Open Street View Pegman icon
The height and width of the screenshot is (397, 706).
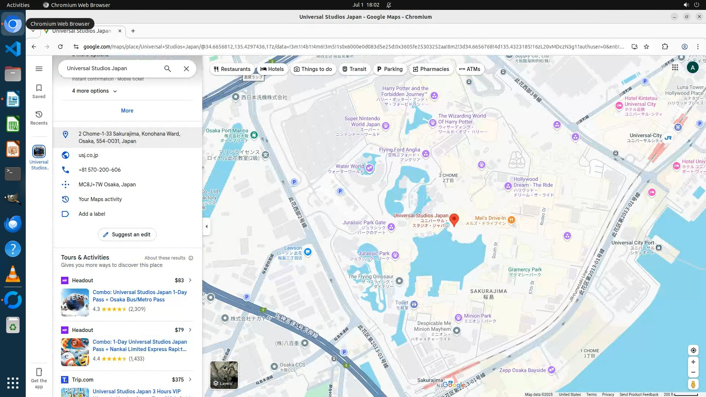[693, 385]
